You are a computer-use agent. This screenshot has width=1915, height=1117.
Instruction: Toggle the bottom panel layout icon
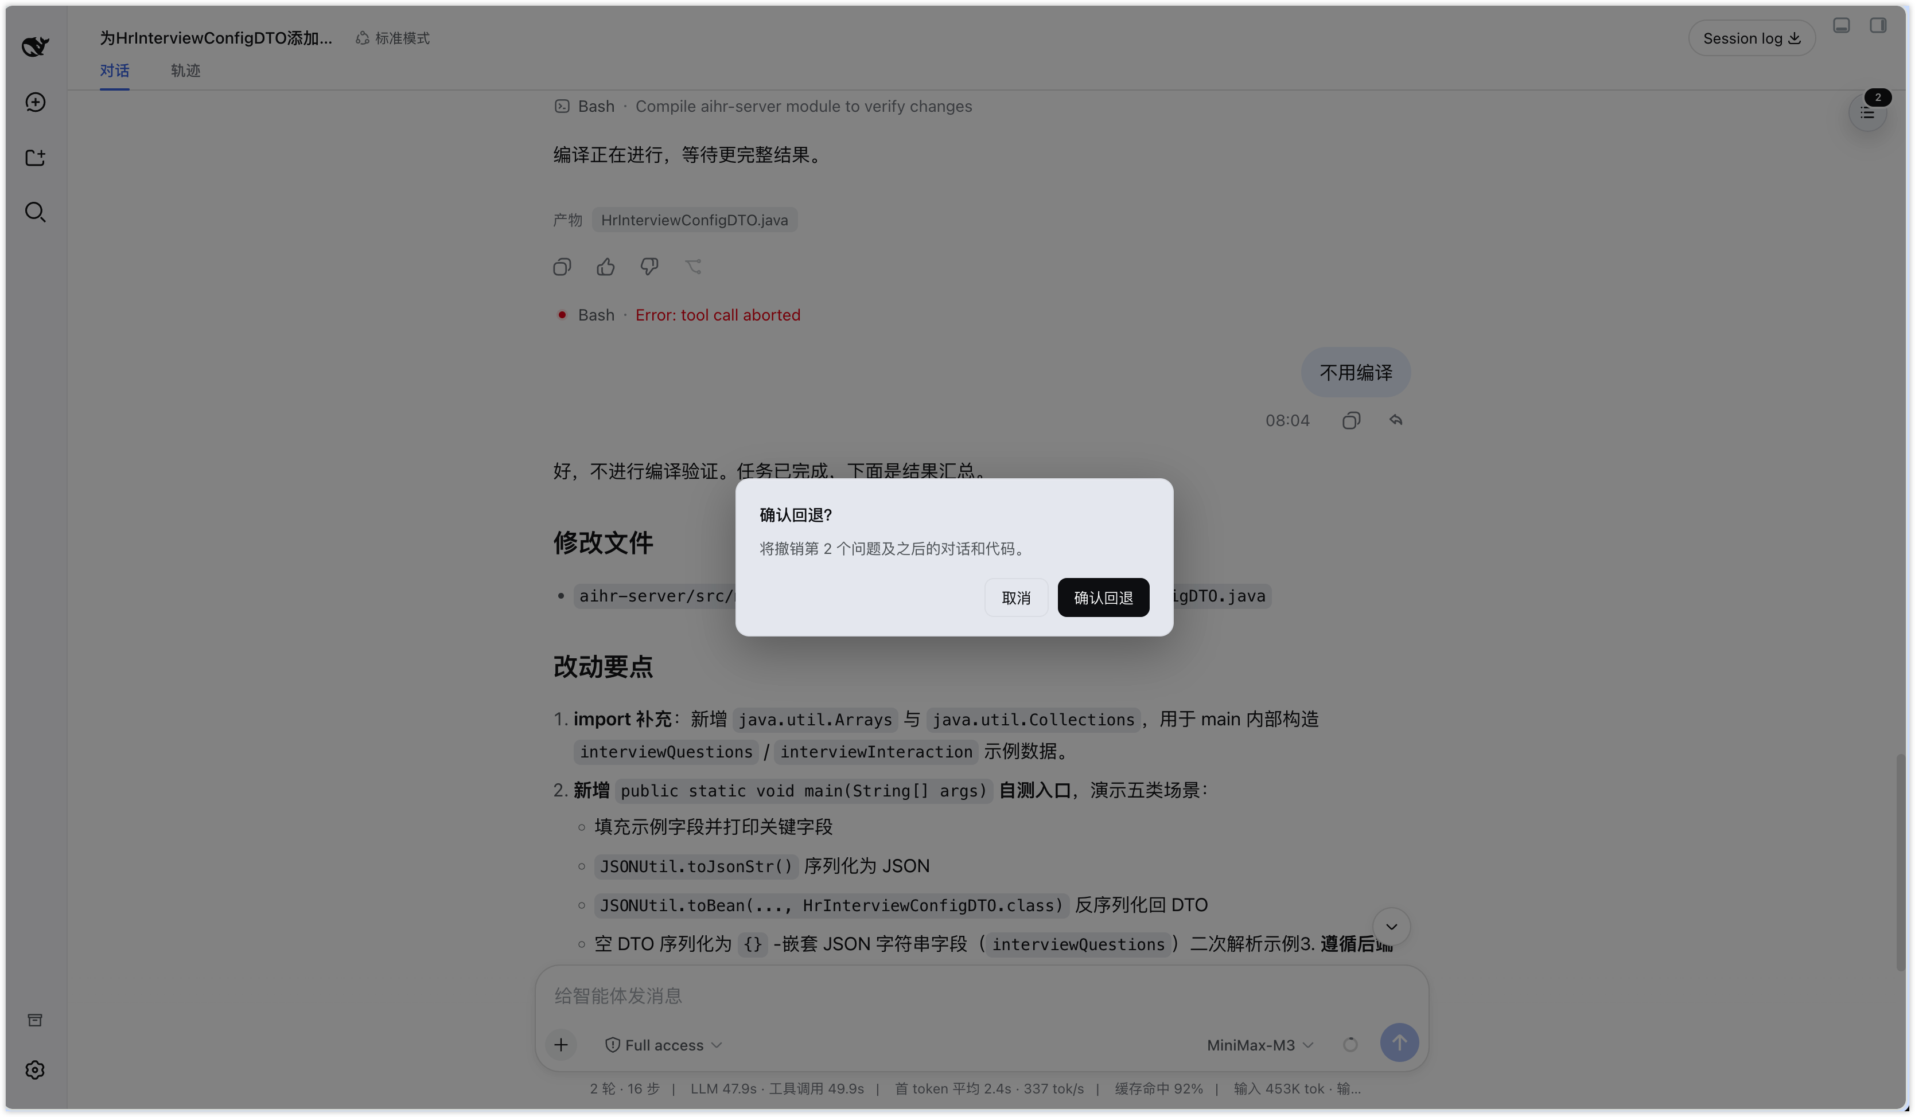1842,26
